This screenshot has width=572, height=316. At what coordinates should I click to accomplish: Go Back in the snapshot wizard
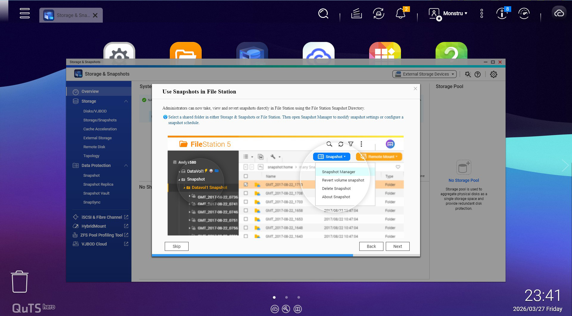(x=371, y=246)
